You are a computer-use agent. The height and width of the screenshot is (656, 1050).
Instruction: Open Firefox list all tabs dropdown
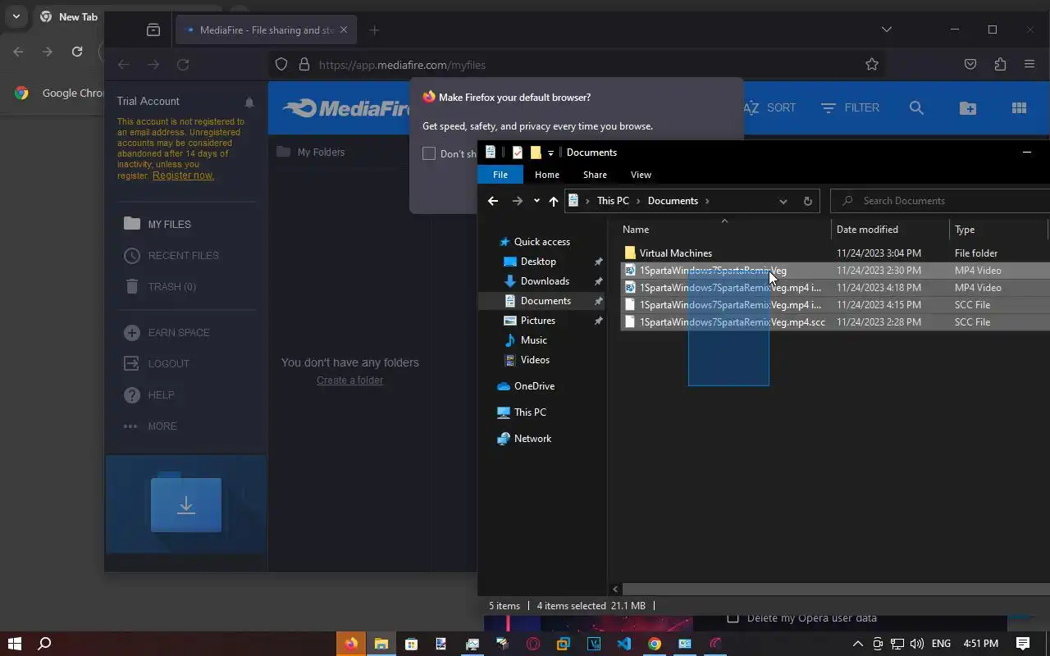pyautogui.click(x=887, y=30)
